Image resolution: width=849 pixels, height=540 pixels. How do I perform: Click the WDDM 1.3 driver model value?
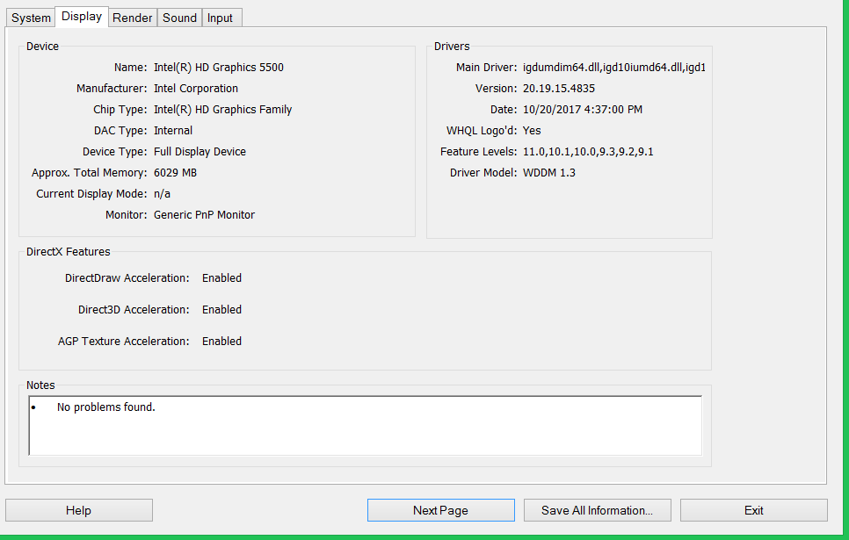[548, 173]
